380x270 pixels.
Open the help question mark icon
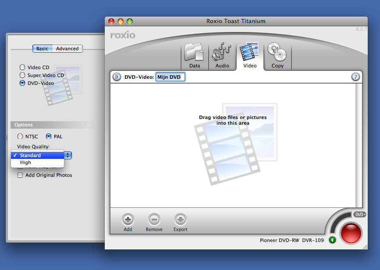[x=355, y=77]
